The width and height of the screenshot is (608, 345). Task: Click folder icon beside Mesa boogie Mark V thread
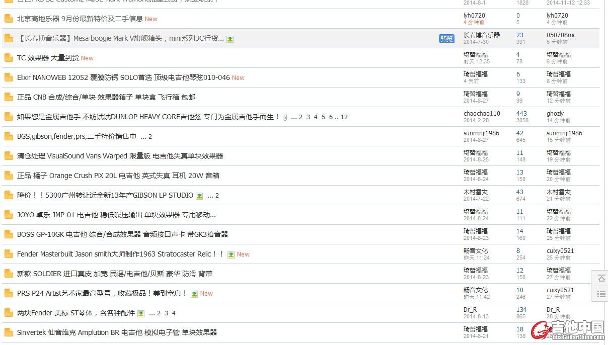pos(9,39)
